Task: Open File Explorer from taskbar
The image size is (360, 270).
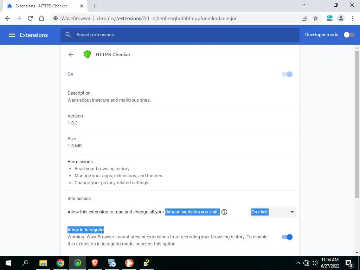Action: click(x=43, y=263)
